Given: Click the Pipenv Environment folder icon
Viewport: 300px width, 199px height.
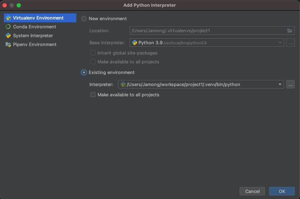Looking at the screenshot, I should [8, 45].
